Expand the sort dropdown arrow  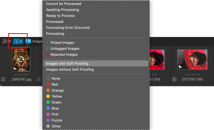click(9, 41)
